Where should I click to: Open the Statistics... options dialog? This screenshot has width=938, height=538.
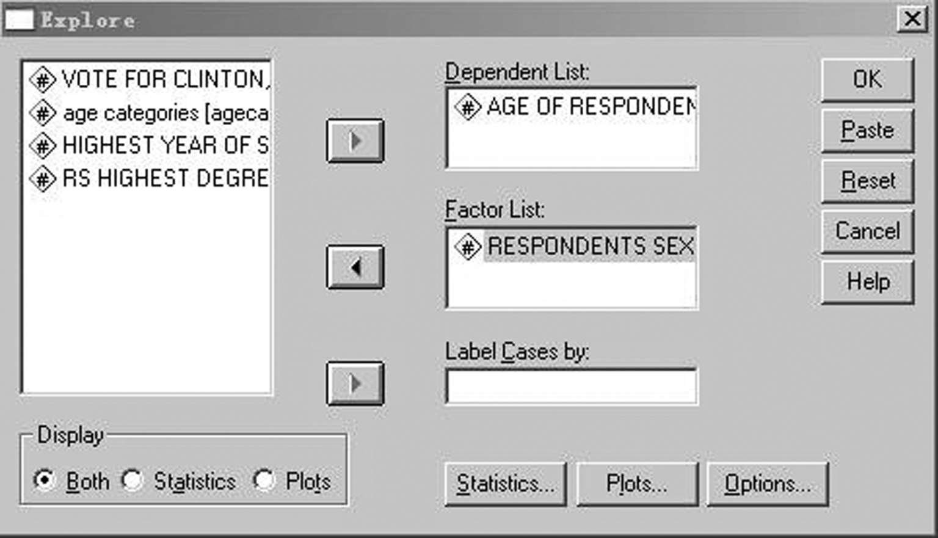click(x=505, y=484)
